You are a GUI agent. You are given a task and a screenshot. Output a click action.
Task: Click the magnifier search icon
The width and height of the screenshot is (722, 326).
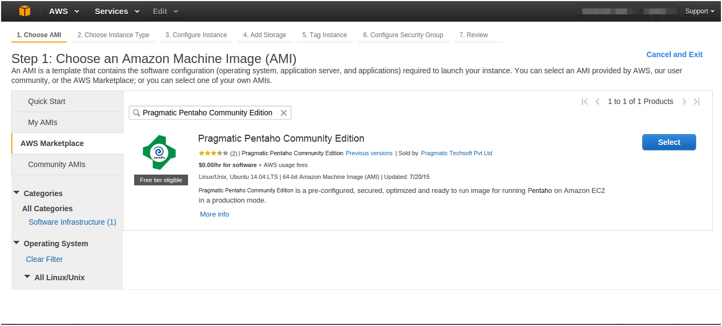136,113
